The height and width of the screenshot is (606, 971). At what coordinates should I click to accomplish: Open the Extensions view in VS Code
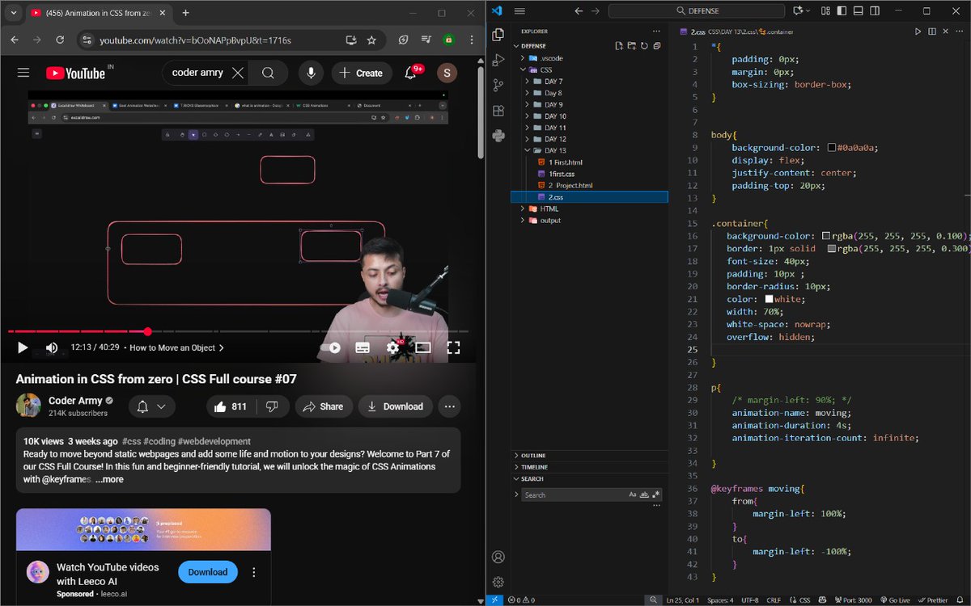pyautogui.click(x=498, y=112)
